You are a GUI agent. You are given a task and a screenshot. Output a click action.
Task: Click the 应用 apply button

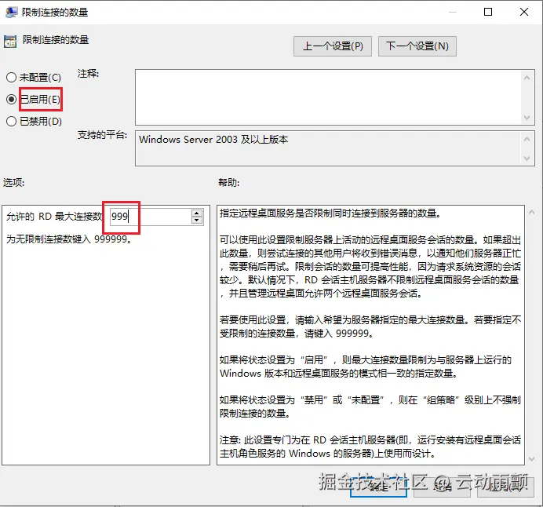[x=505, y=487]
